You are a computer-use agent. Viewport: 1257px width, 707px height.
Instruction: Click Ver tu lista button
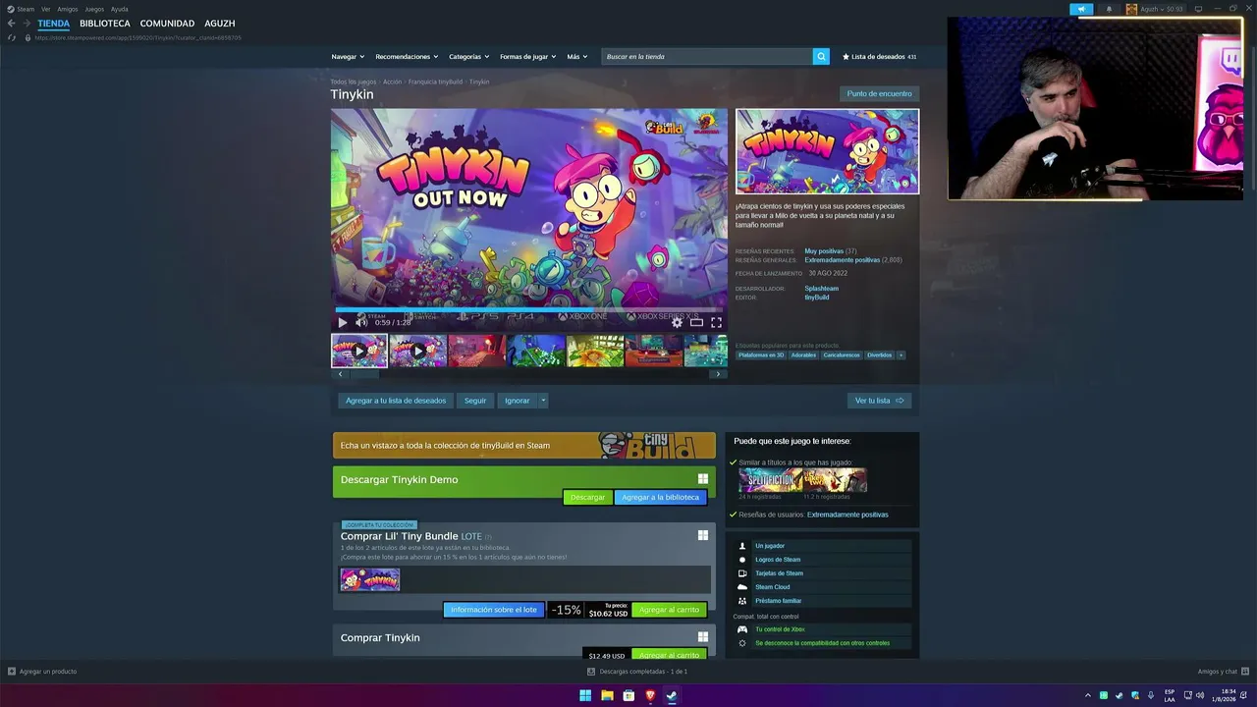click(x=879, y=401)
